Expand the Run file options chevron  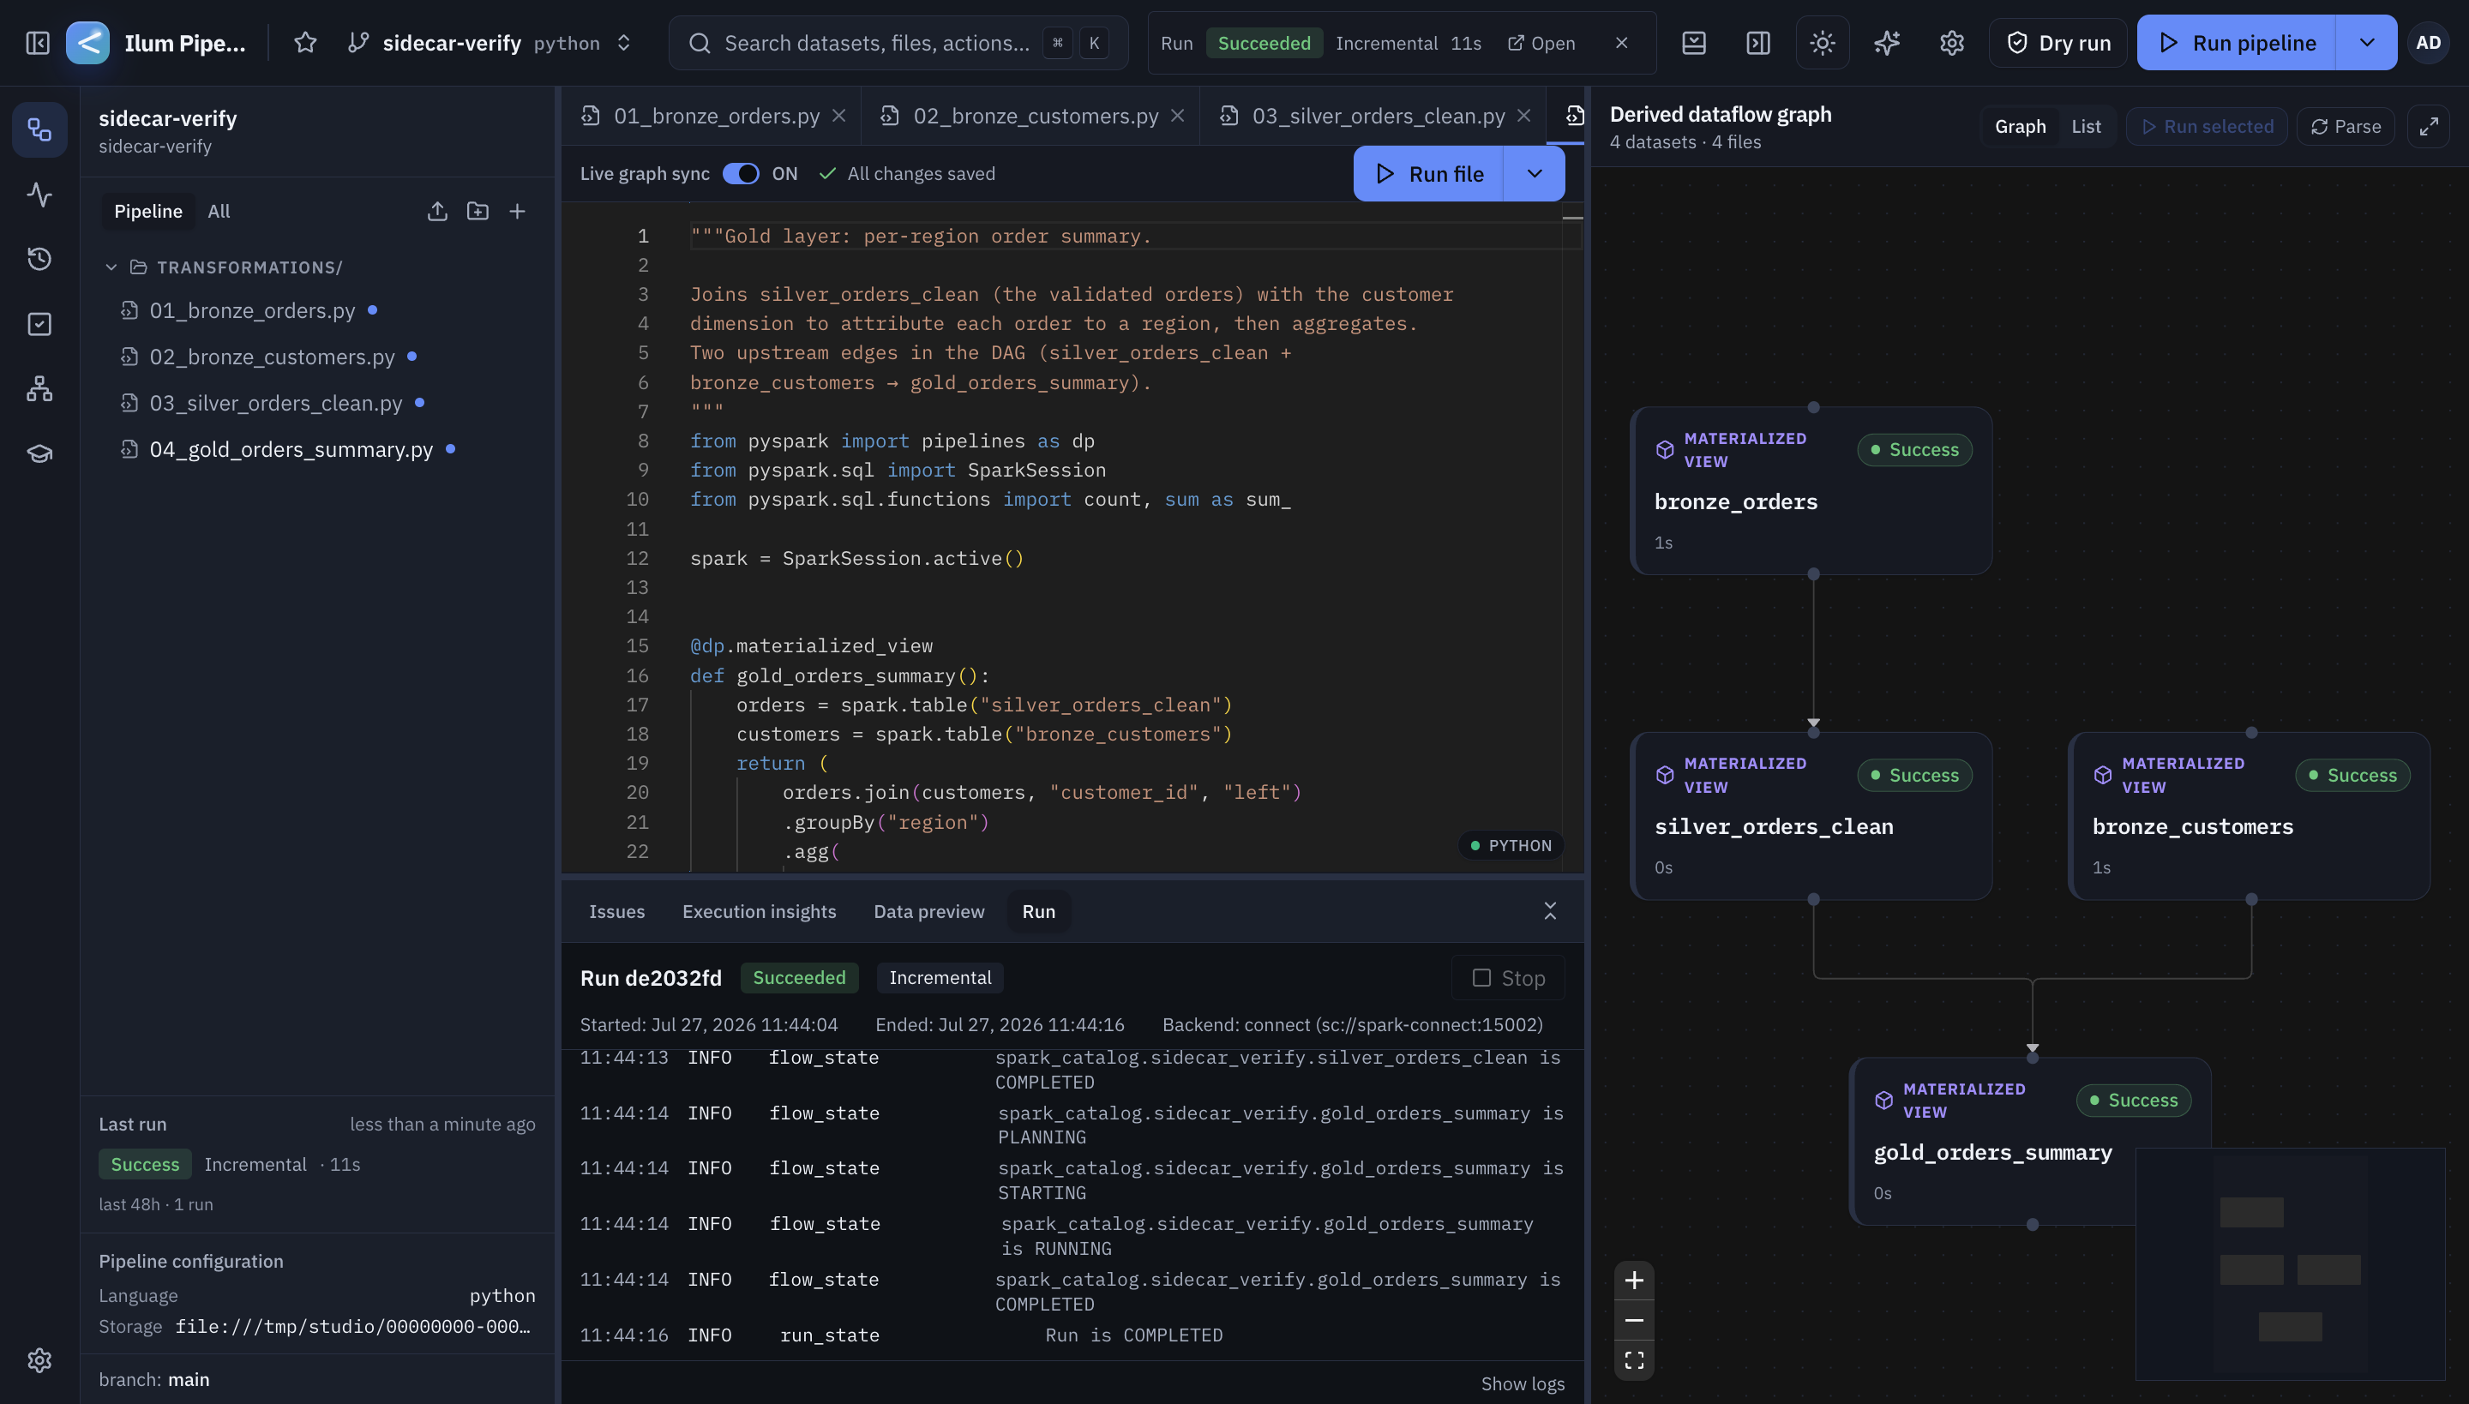click(x=1534, y=173)
